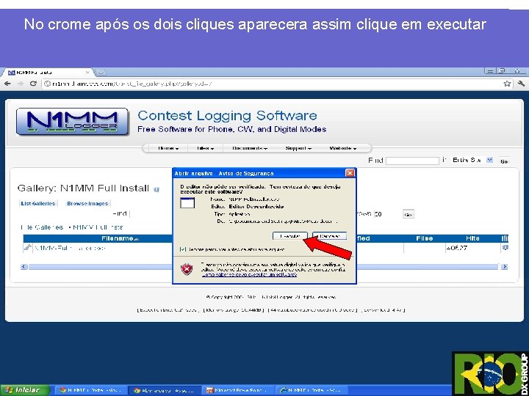Switch to Microsoft PowerPoint taskbar item
Viewport: 529px width, 396px height.
point(239,390)
